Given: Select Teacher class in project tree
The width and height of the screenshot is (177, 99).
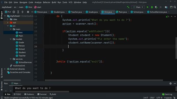Looking at the screenshot, I should pyautogui.click(x=22, y=56).
